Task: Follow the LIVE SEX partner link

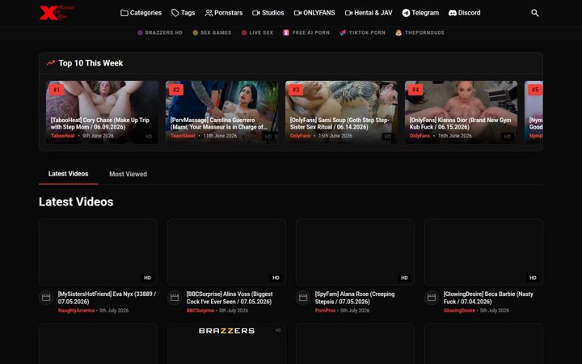Action: coord(257,32)
